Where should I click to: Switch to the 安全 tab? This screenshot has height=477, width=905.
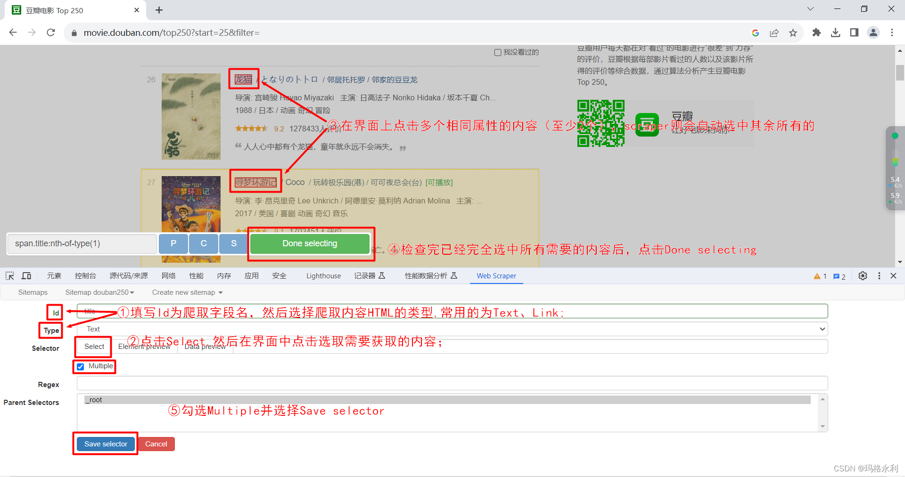click(x=279, y=276)
